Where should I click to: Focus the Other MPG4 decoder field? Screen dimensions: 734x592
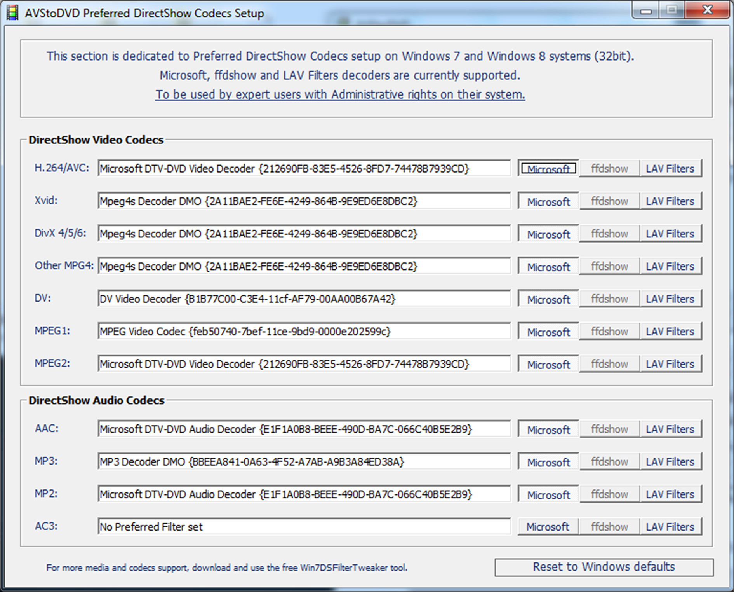[x=304, y=266]
